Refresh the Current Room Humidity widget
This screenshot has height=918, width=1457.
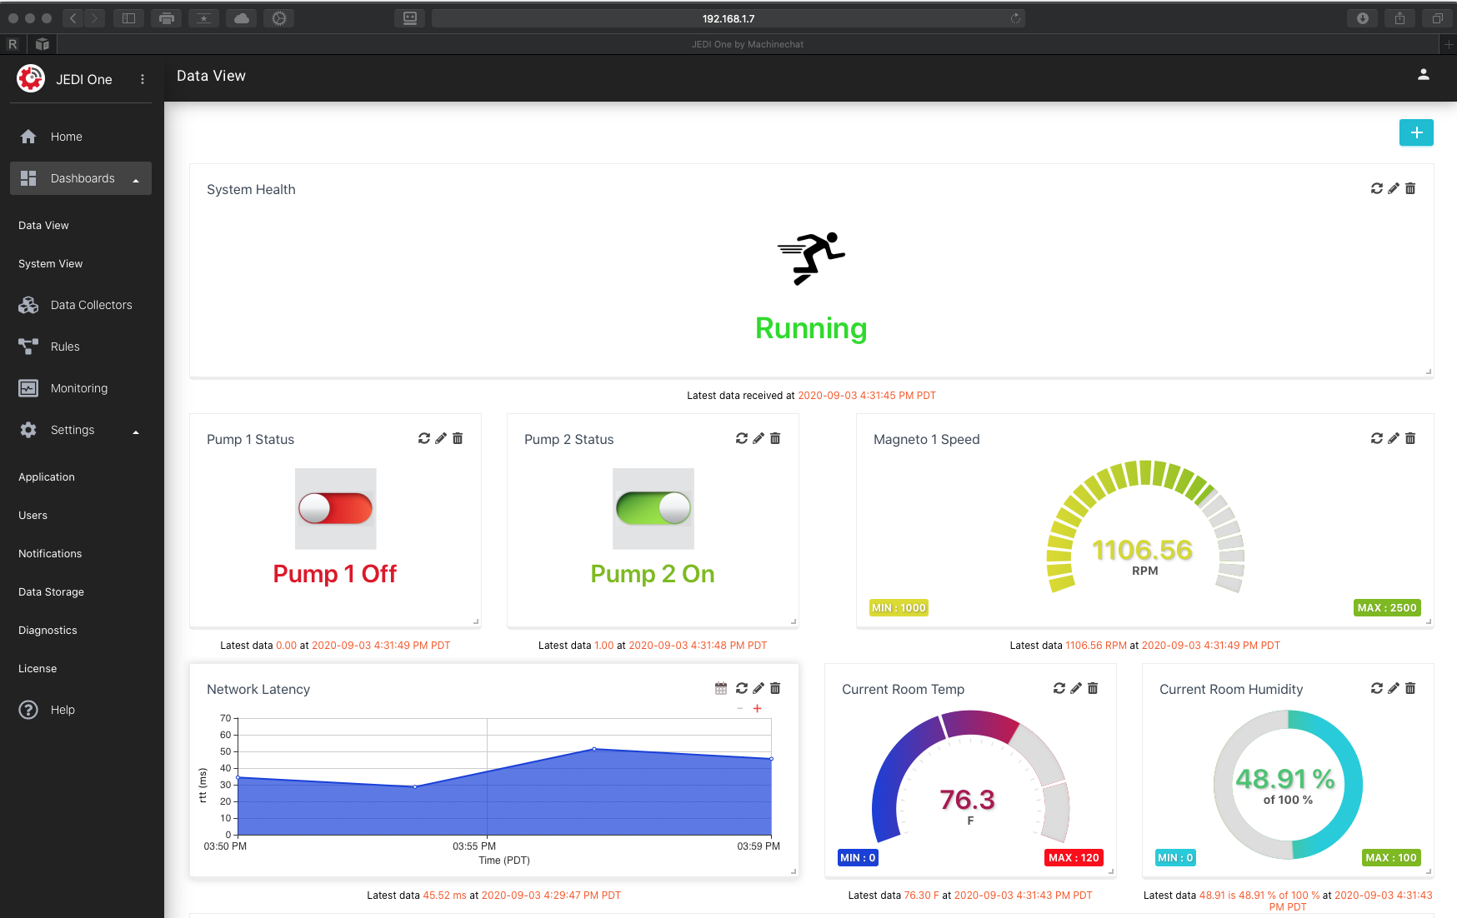coord(1376,688)
